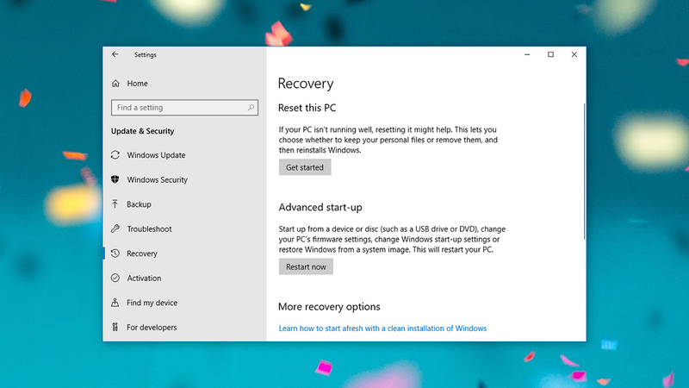Click the For developers tools icon
This screenshot has height=388, width=689.
(x=115, y=328)
